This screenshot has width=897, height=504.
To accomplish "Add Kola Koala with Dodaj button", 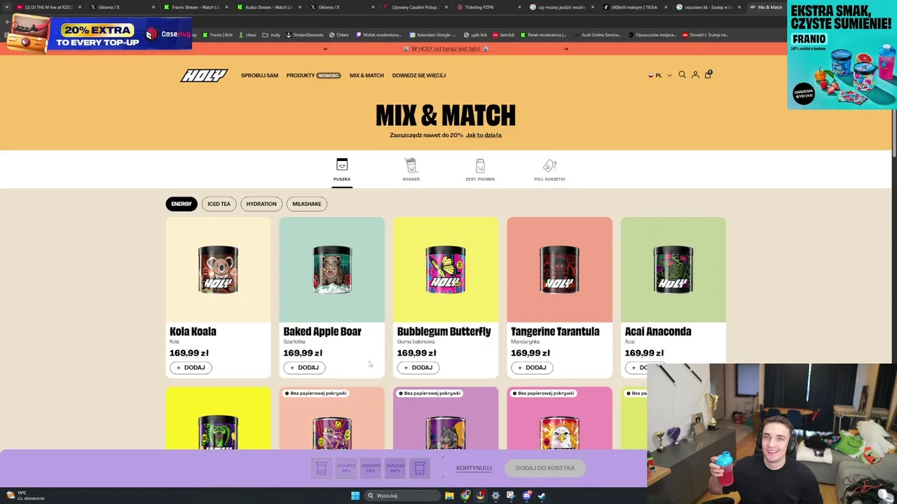I will [191, 367].
